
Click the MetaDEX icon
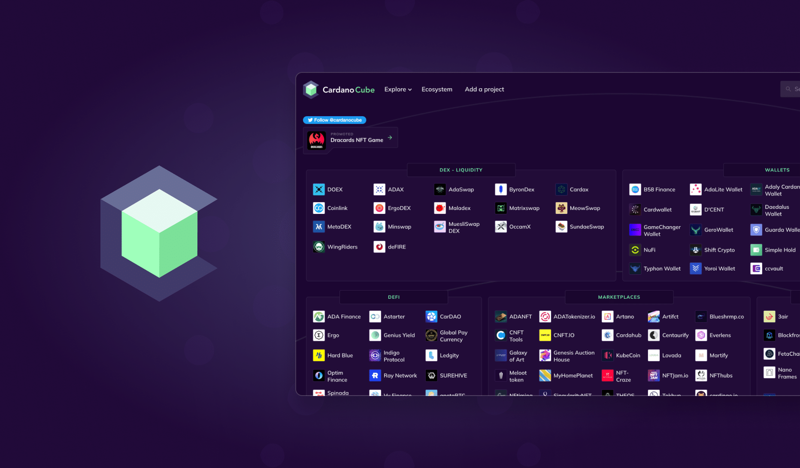tap(319, 227)
